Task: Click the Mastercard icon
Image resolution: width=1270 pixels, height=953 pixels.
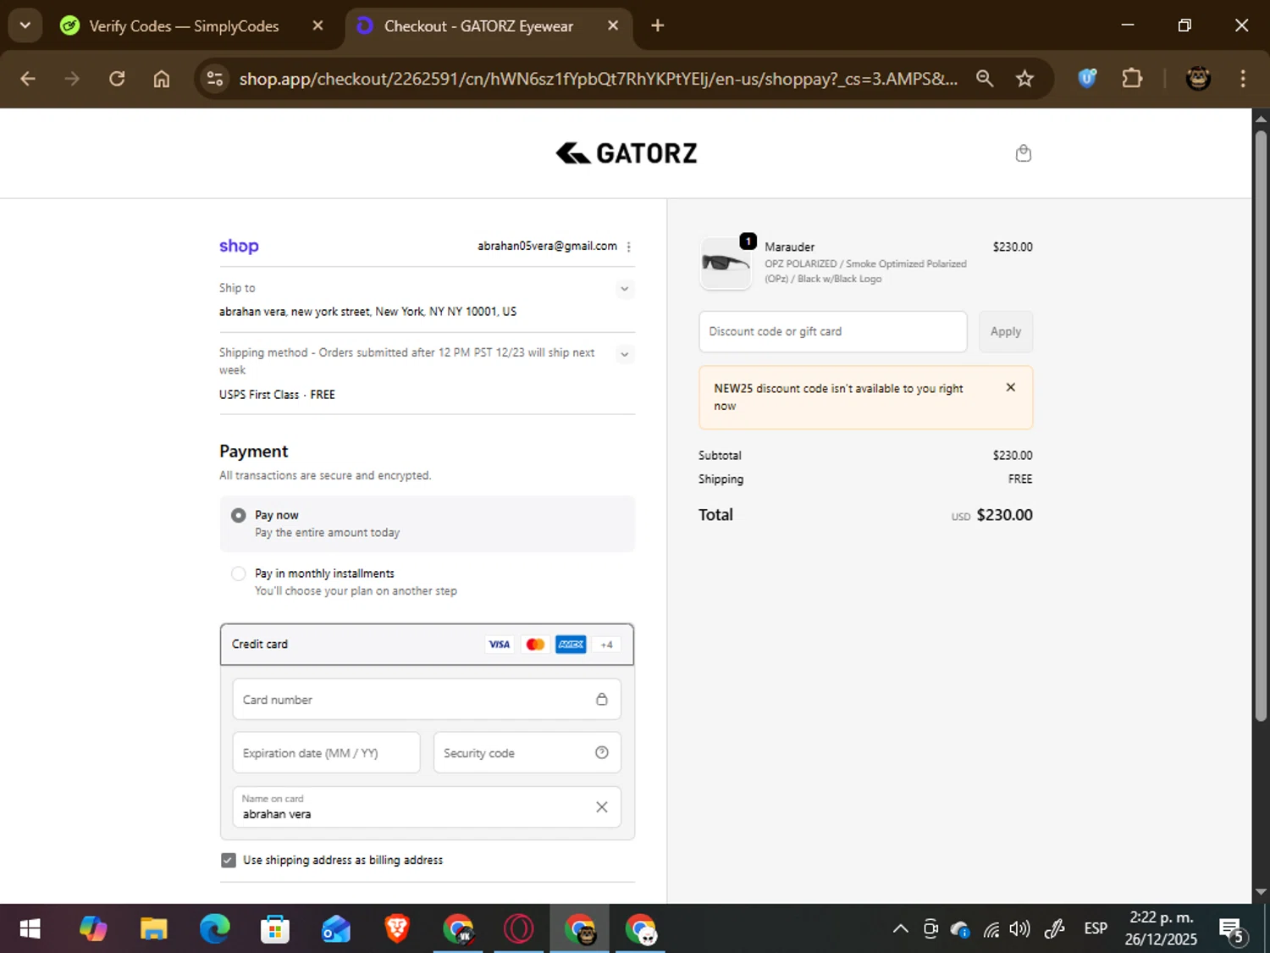Action: pos(535,645)
